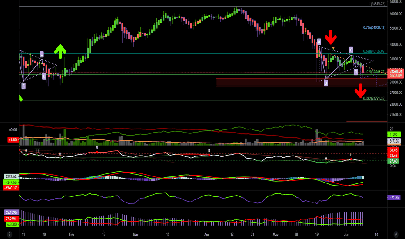Select the 0.786(51008.12) Fibonacci label
Screen dimensions: 405x239
pos(374,27)
